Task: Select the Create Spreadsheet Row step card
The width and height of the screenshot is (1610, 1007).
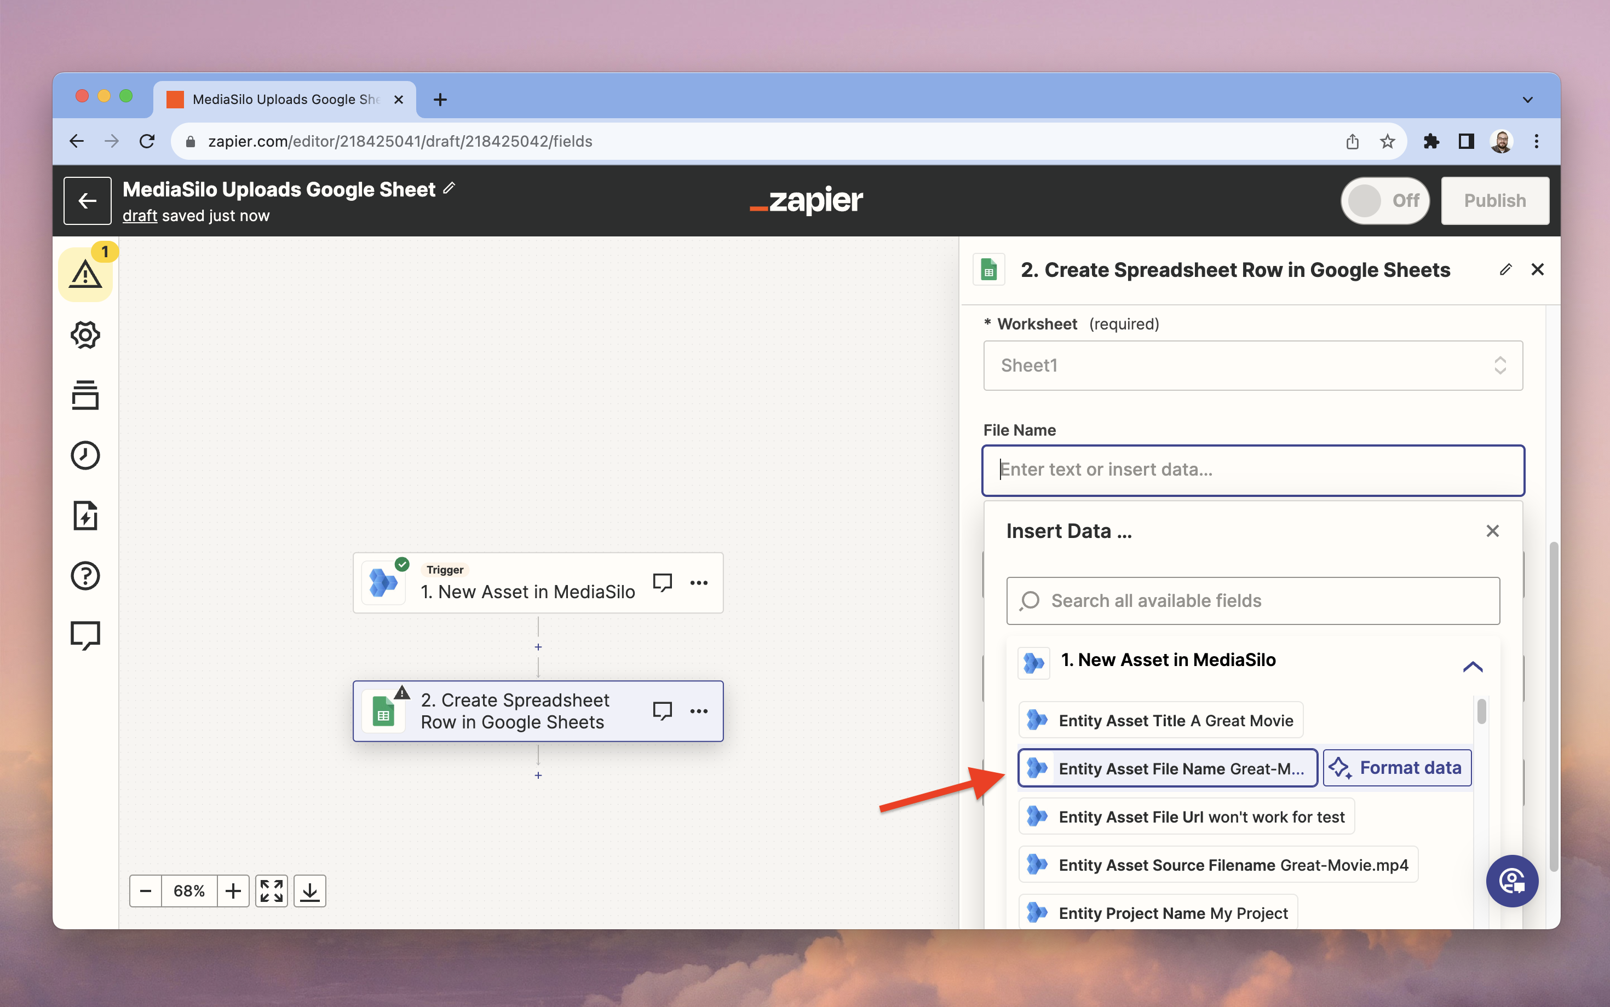Action: (538, 710)
